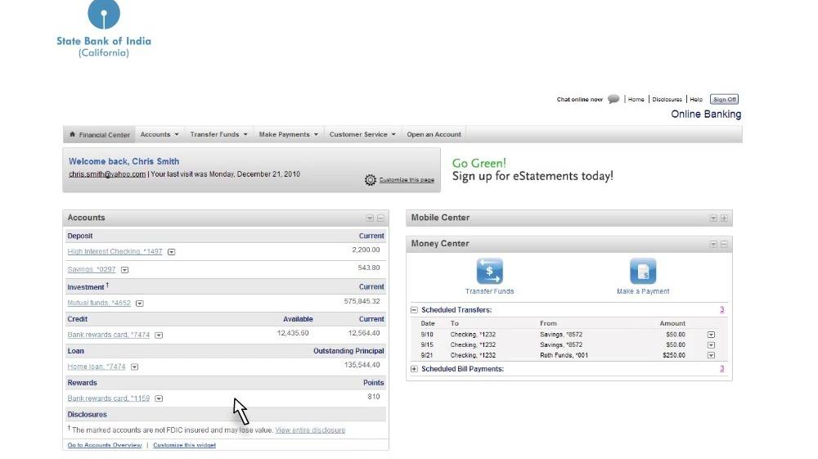Open the Home loan account link
The image size is (818, 459).
97,367
